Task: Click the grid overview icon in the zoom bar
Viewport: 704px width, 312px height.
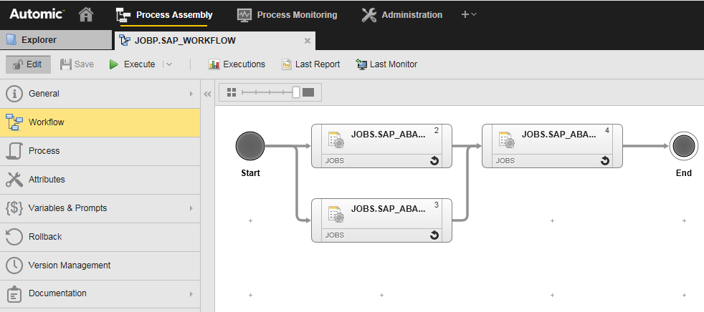Action: point(231,92)
